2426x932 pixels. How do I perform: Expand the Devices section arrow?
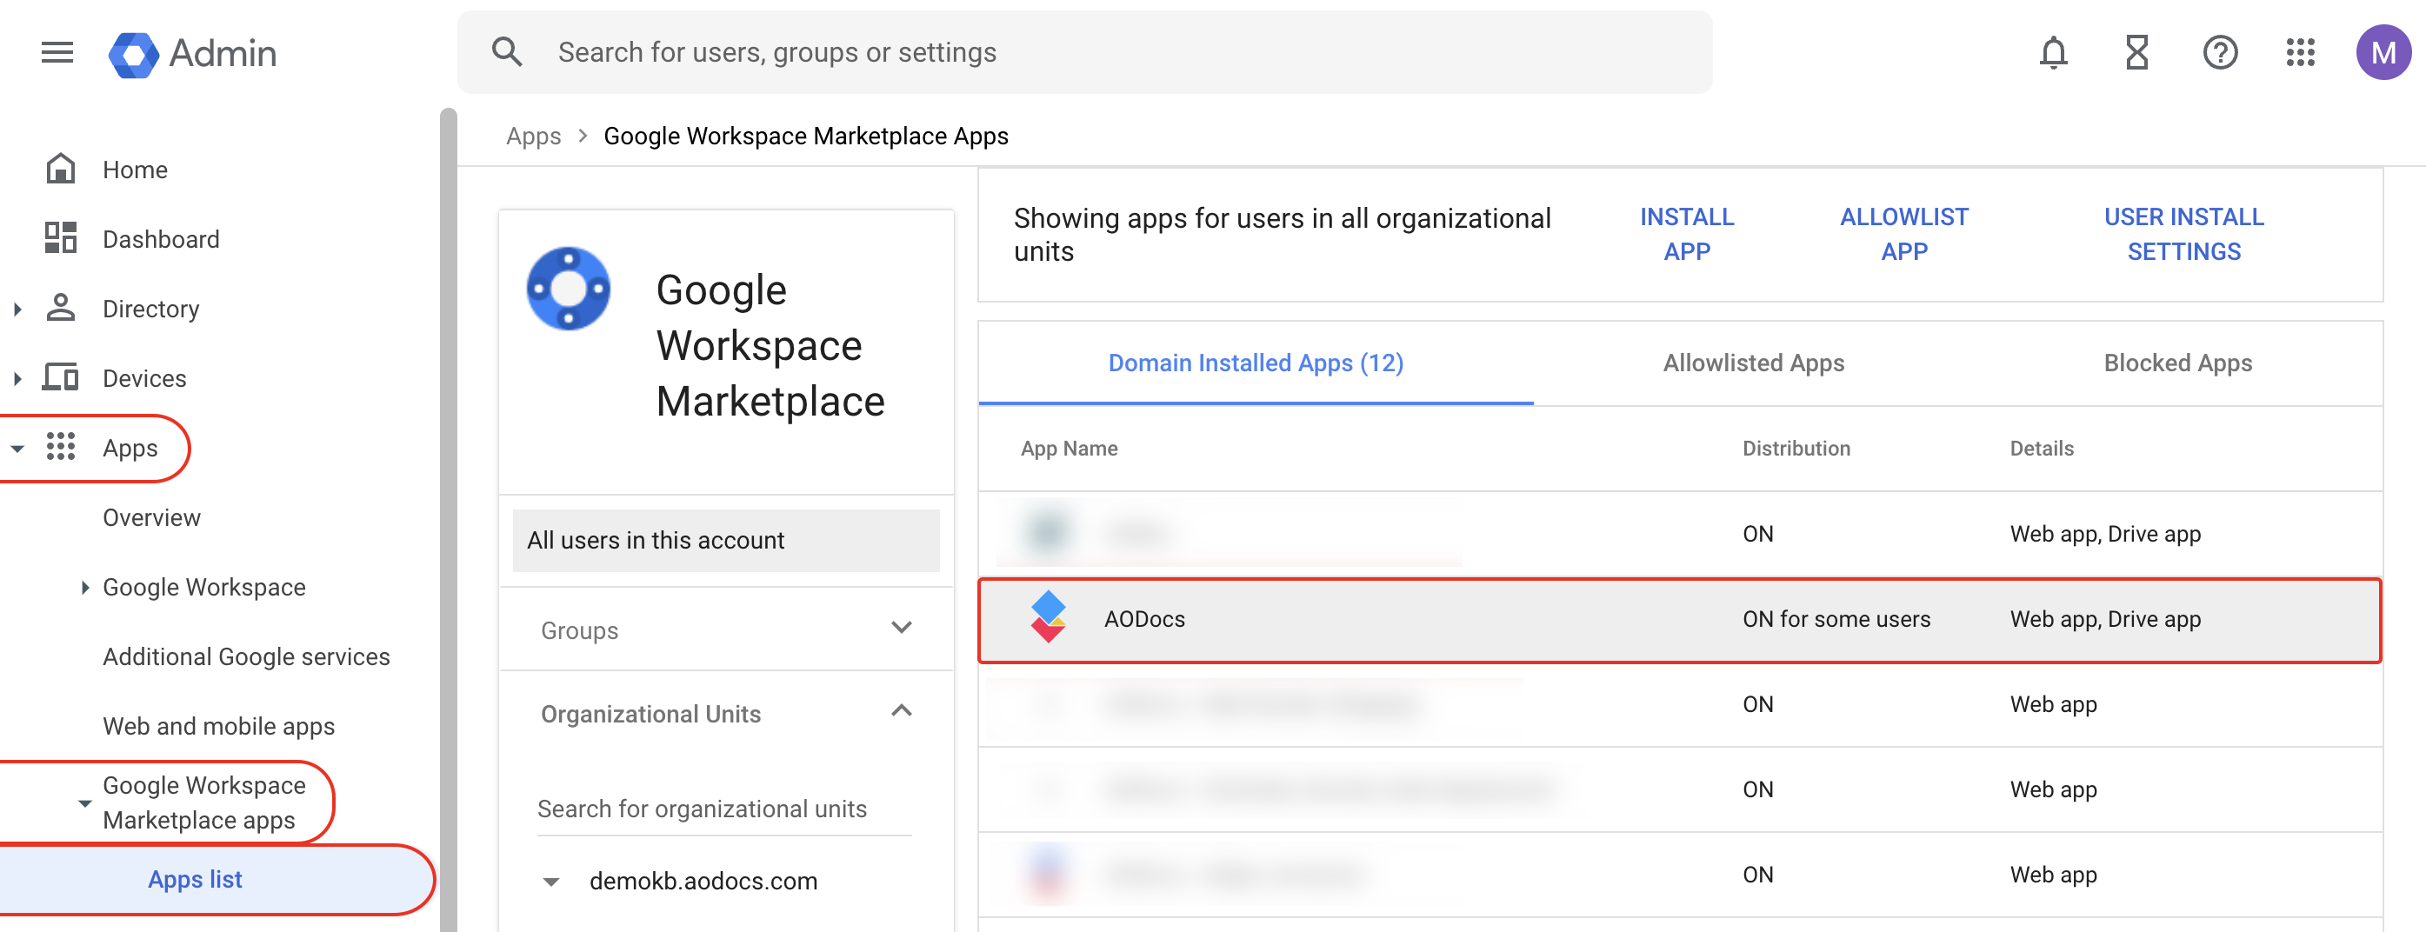pos(17,378)
